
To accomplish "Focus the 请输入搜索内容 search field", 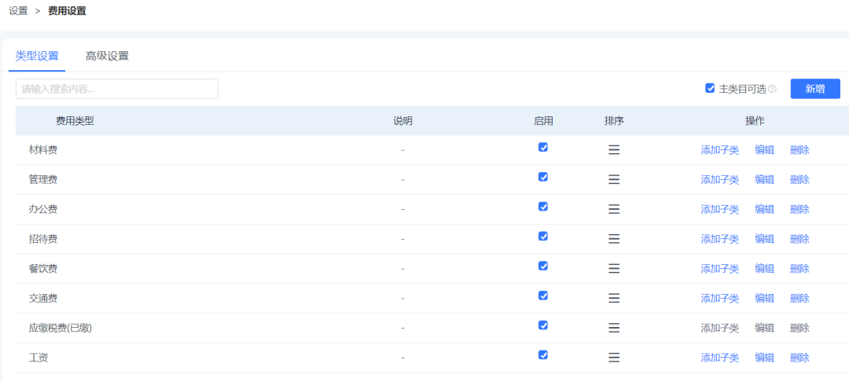I will coord(117,89).
